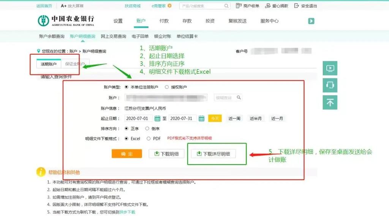Go to 账户余额查询 submenu

tap(52, 36)
